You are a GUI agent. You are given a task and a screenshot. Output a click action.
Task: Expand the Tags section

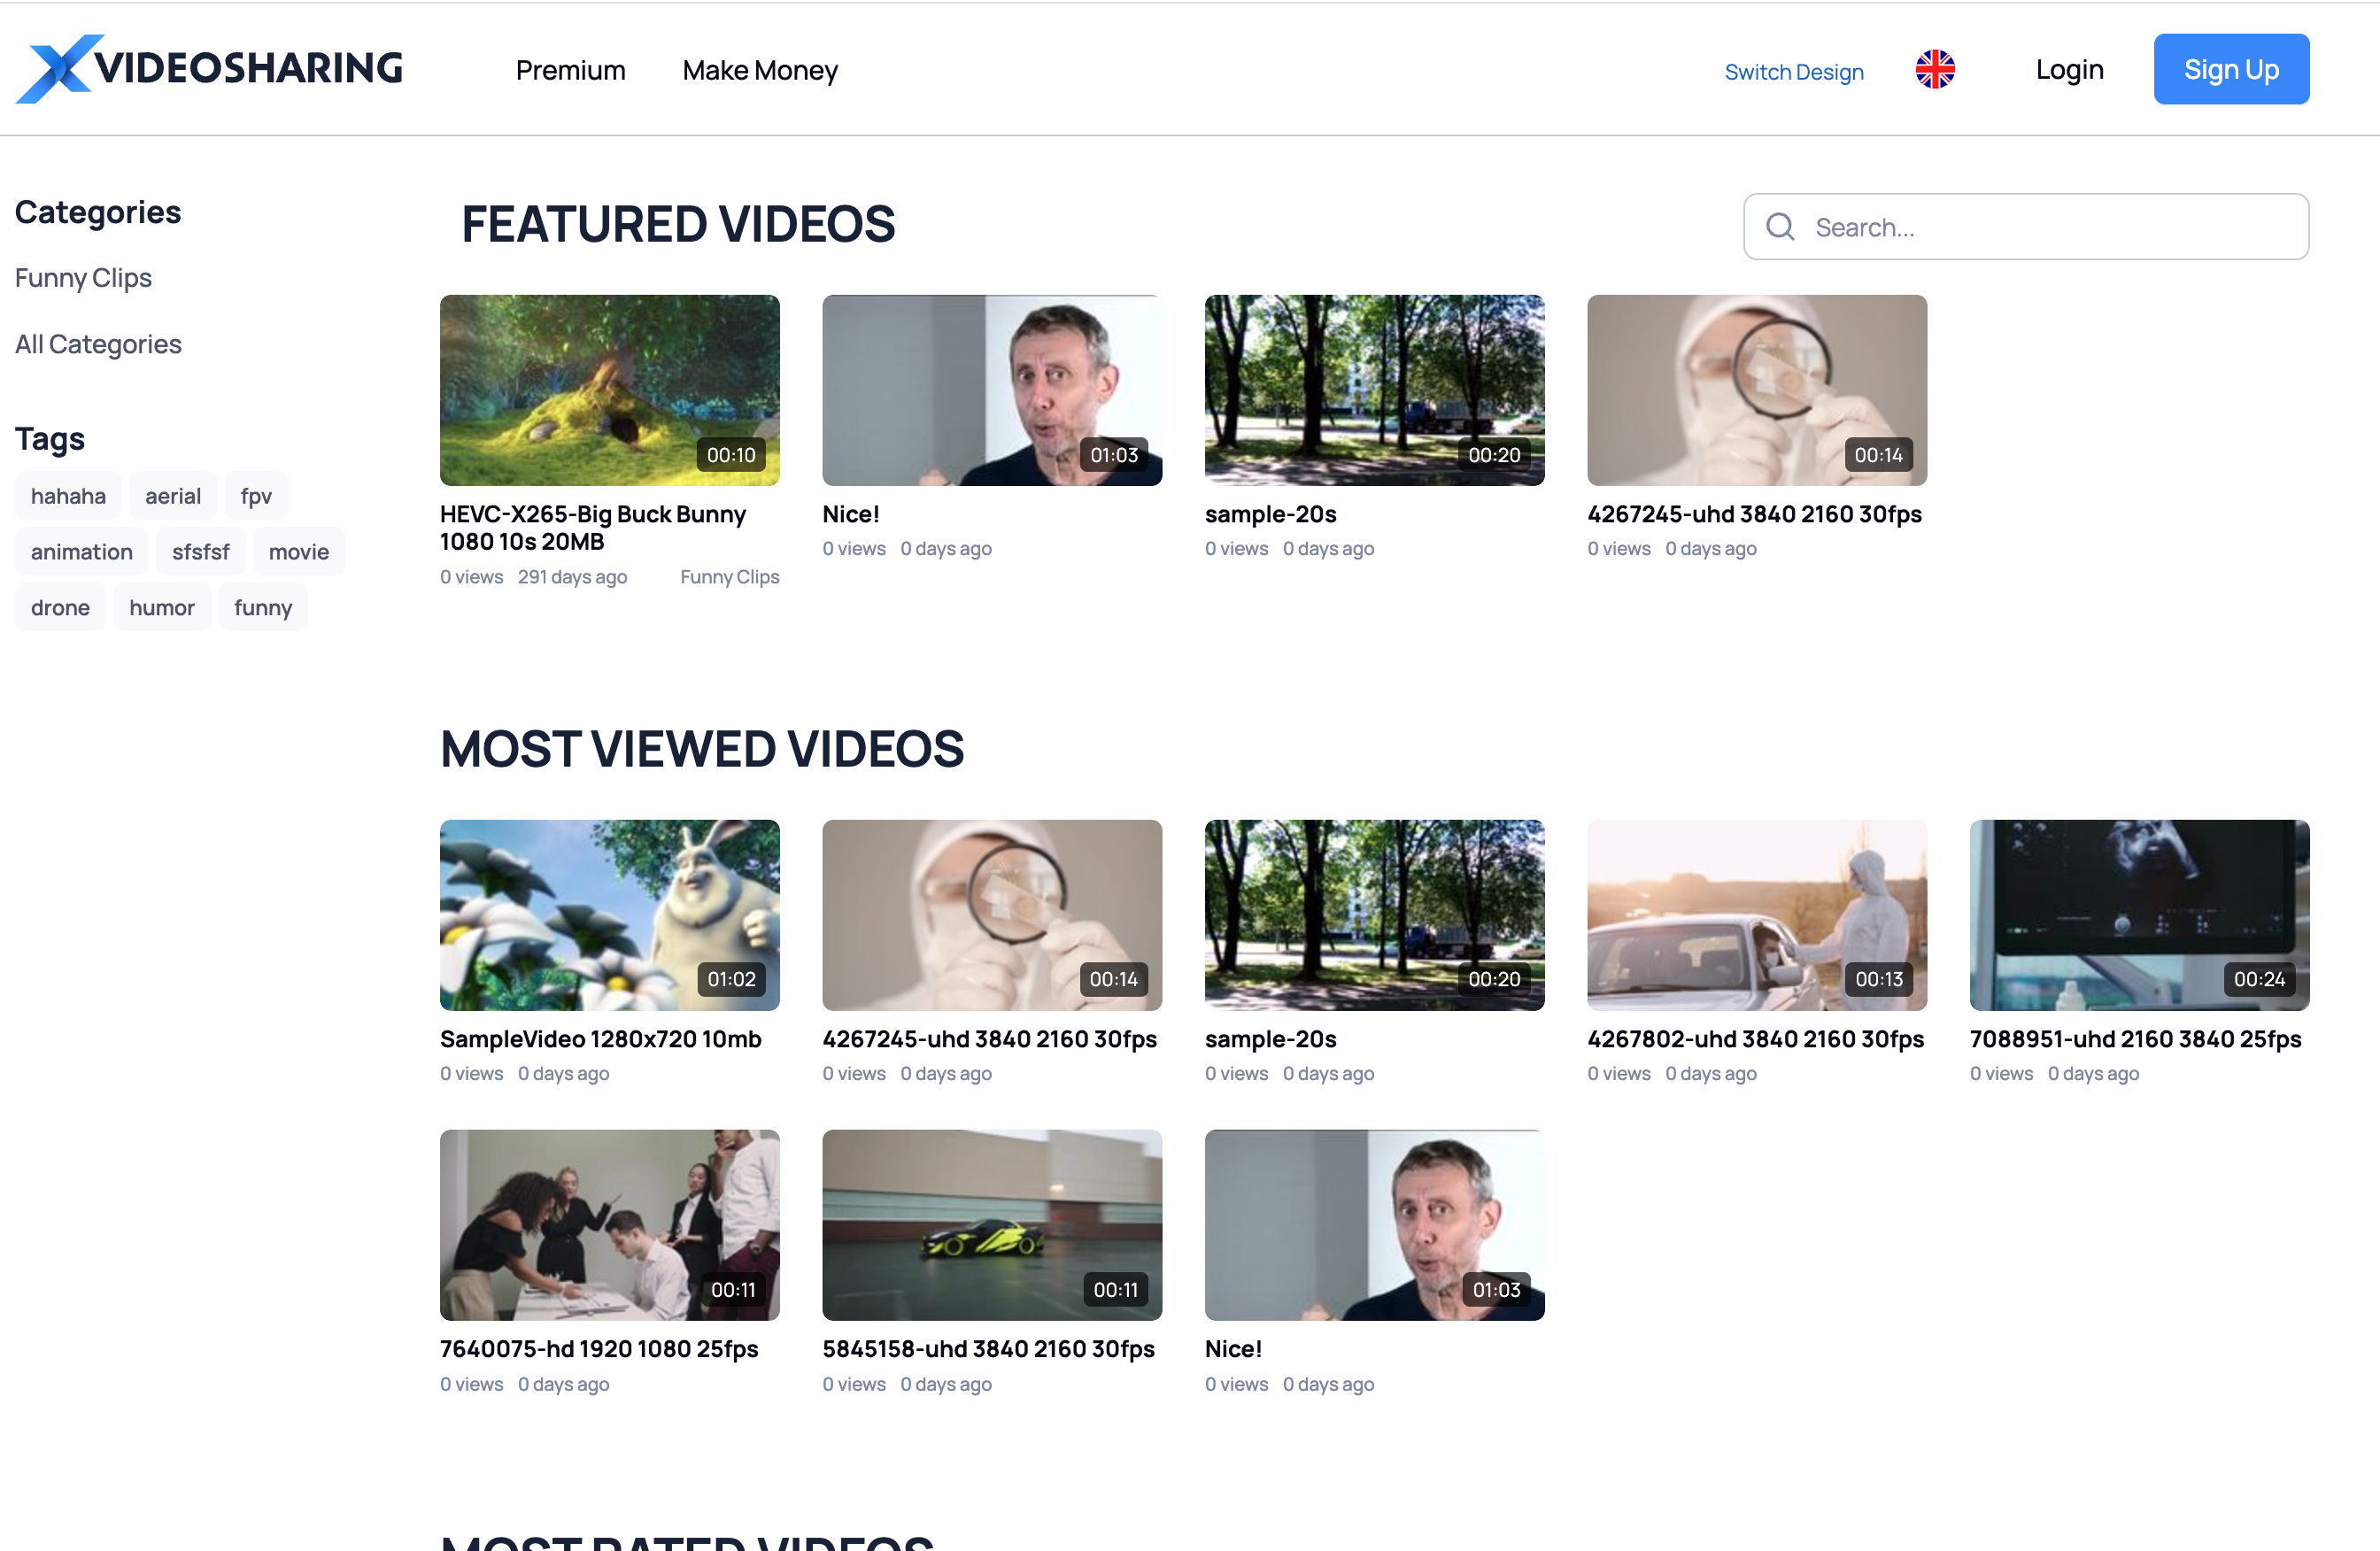[49, 437]
